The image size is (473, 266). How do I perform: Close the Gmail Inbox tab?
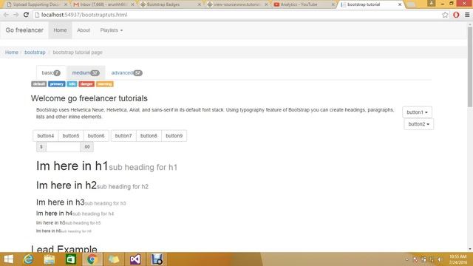[132, 4]
